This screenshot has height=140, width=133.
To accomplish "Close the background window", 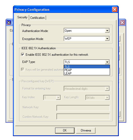I will [x=122, y=23].
